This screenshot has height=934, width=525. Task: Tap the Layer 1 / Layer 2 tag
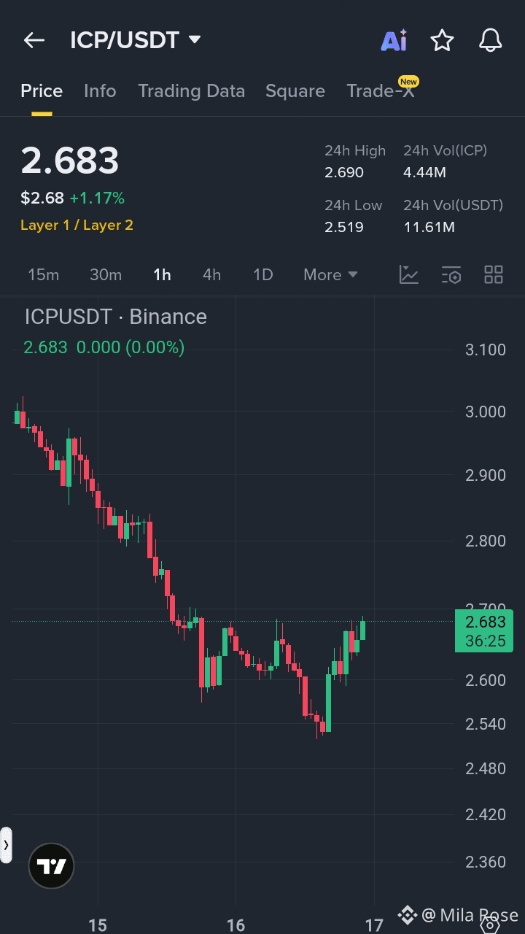point(77,225)
